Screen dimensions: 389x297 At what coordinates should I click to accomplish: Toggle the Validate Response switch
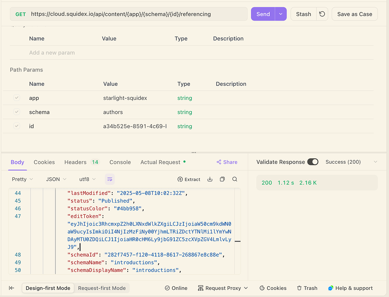point(313,161)
